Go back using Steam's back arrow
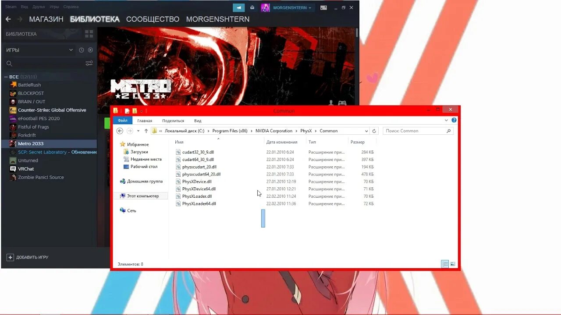Screen dimensions: 561x315 tap(8, 19)
